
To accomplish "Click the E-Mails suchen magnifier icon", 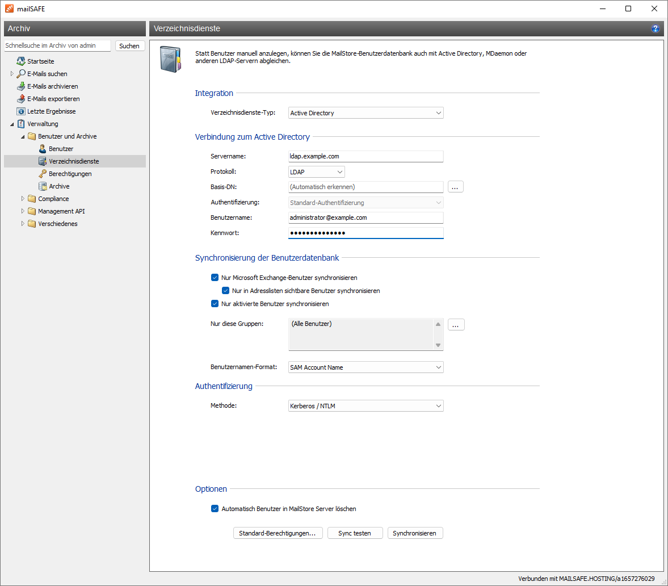I will pos(21,74).
